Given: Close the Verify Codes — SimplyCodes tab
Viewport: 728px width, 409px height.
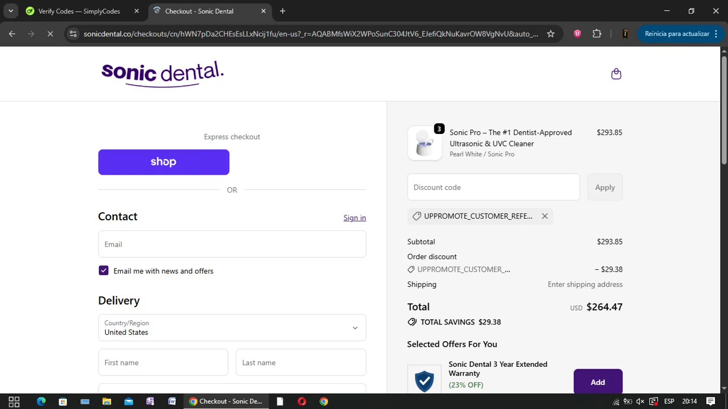Looking at the screenshot, I should (136, 11).
